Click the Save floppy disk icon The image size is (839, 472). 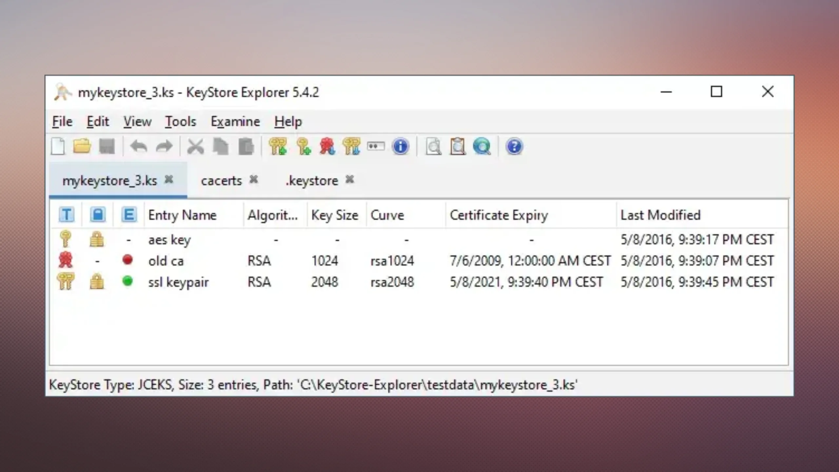(107, 147)
